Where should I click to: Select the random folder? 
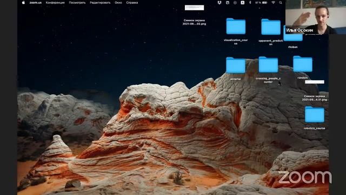coord(303,64)
